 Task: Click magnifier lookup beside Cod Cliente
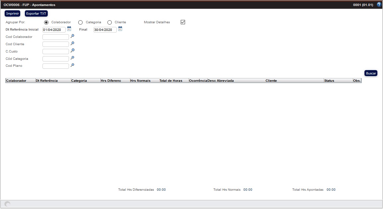tap(72, 44)
